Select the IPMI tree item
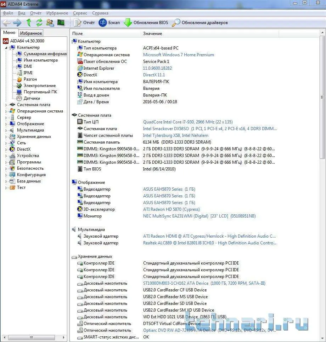 [25, 73]
